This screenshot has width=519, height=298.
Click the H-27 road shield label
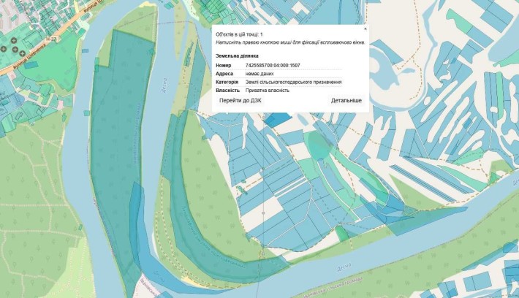[x=51, y=39]
